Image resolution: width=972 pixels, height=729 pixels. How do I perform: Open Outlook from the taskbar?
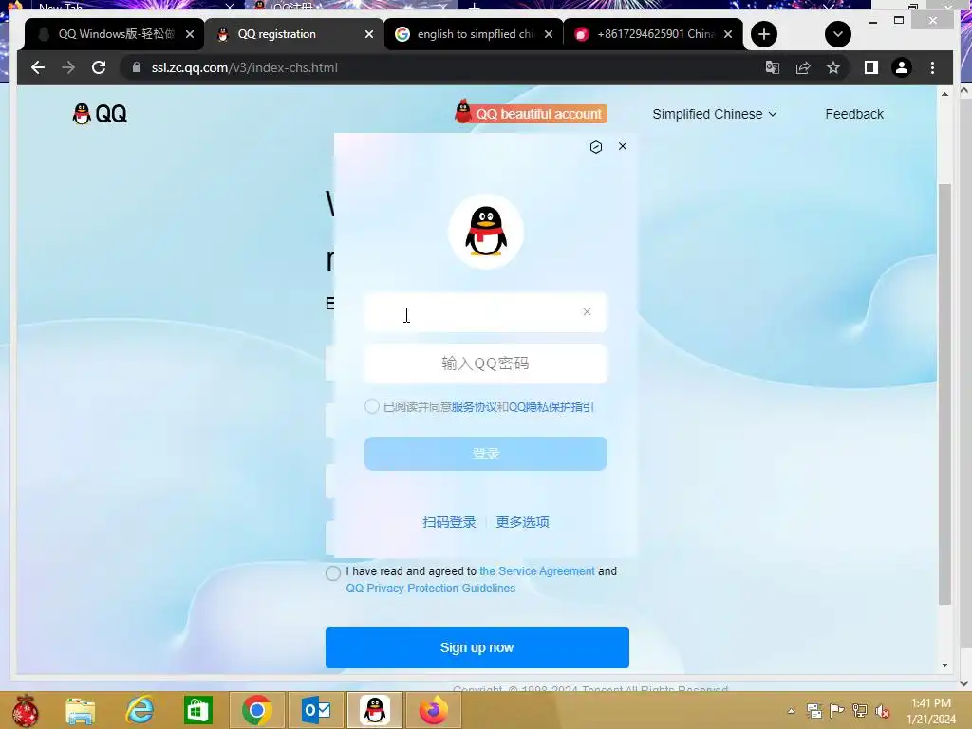[316, 710]
